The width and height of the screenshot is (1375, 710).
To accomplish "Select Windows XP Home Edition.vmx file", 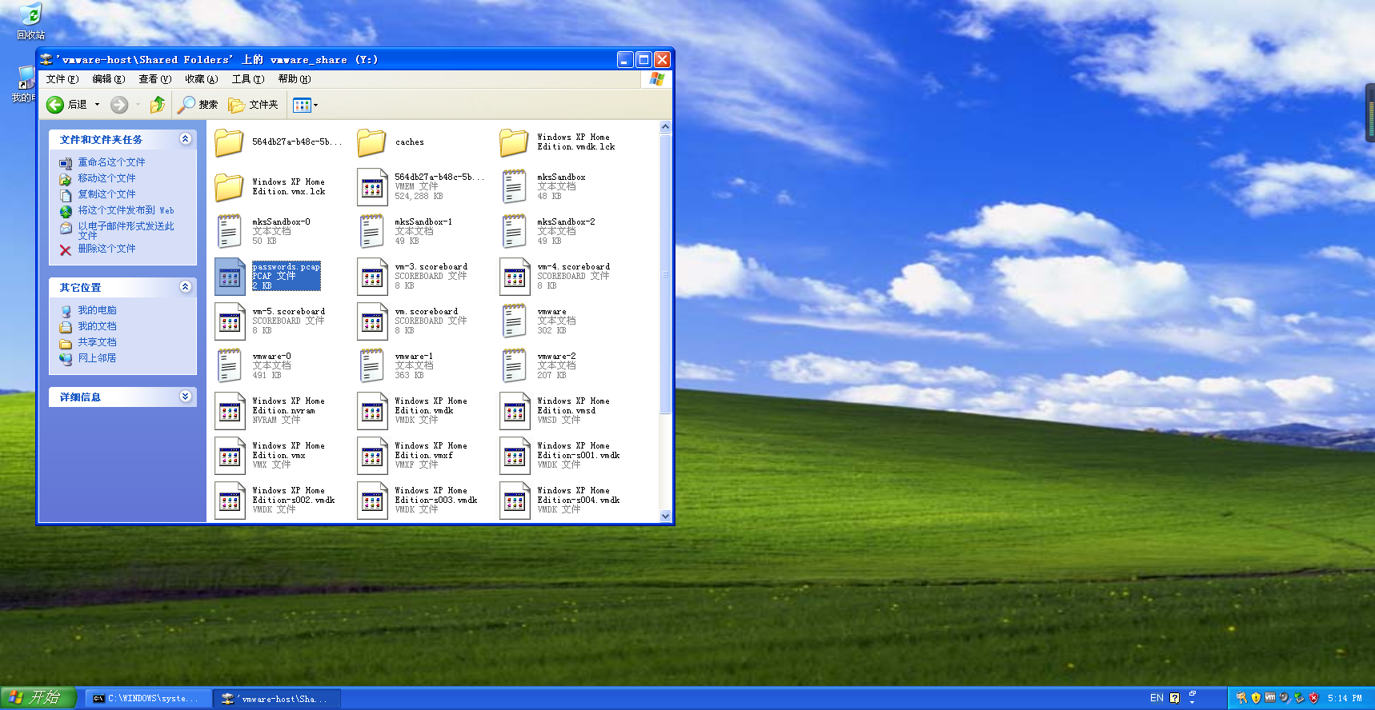I will click(x=271, y=456).
